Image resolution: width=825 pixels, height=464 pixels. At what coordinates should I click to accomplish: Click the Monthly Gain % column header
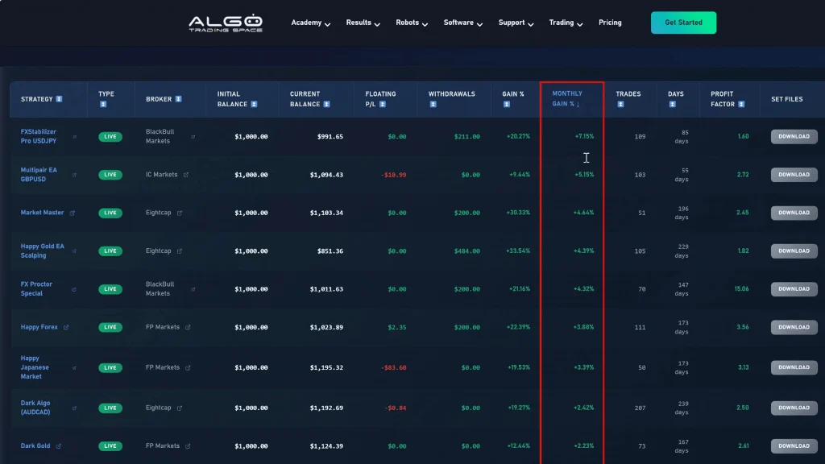pos(567,98)
